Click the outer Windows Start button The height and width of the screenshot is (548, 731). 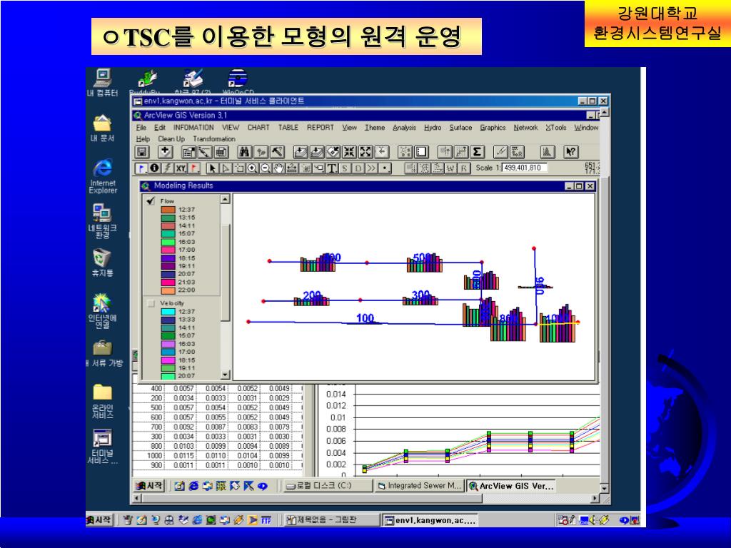pos(99,519)
